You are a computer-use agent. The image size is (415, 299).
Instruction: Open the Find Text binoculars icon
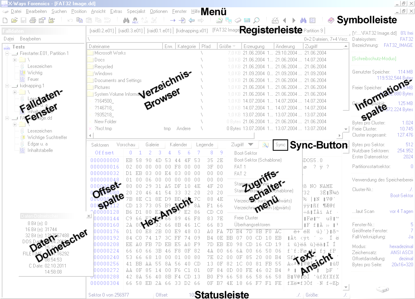point(126,20)
